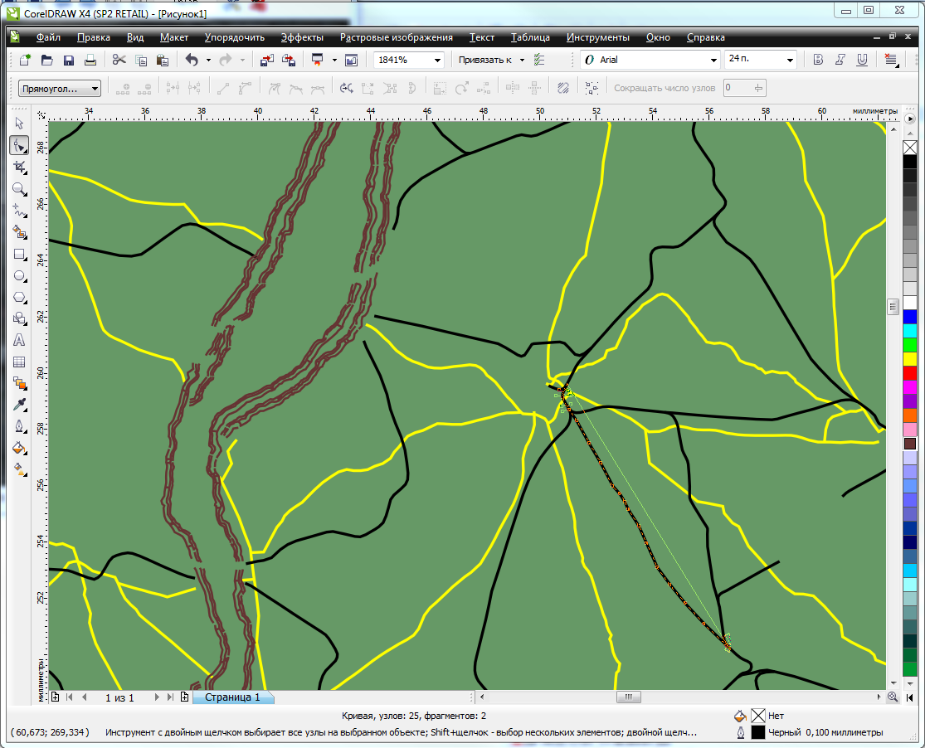Screen dimensions: 925x748
Task: Click the Import icon
Action: pyautogui.click(x=266, y=60)
